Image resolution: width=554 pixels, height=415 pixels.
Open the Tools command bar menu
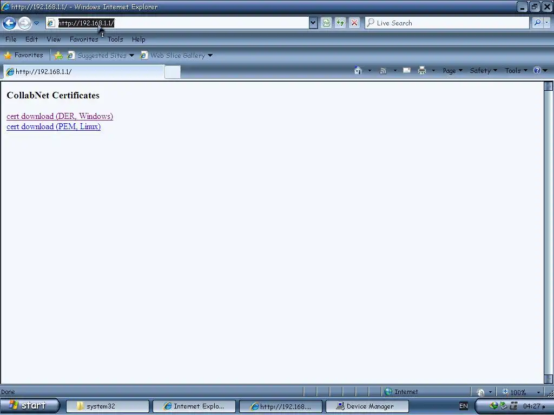pyautogui.click(x=516, y=71)
